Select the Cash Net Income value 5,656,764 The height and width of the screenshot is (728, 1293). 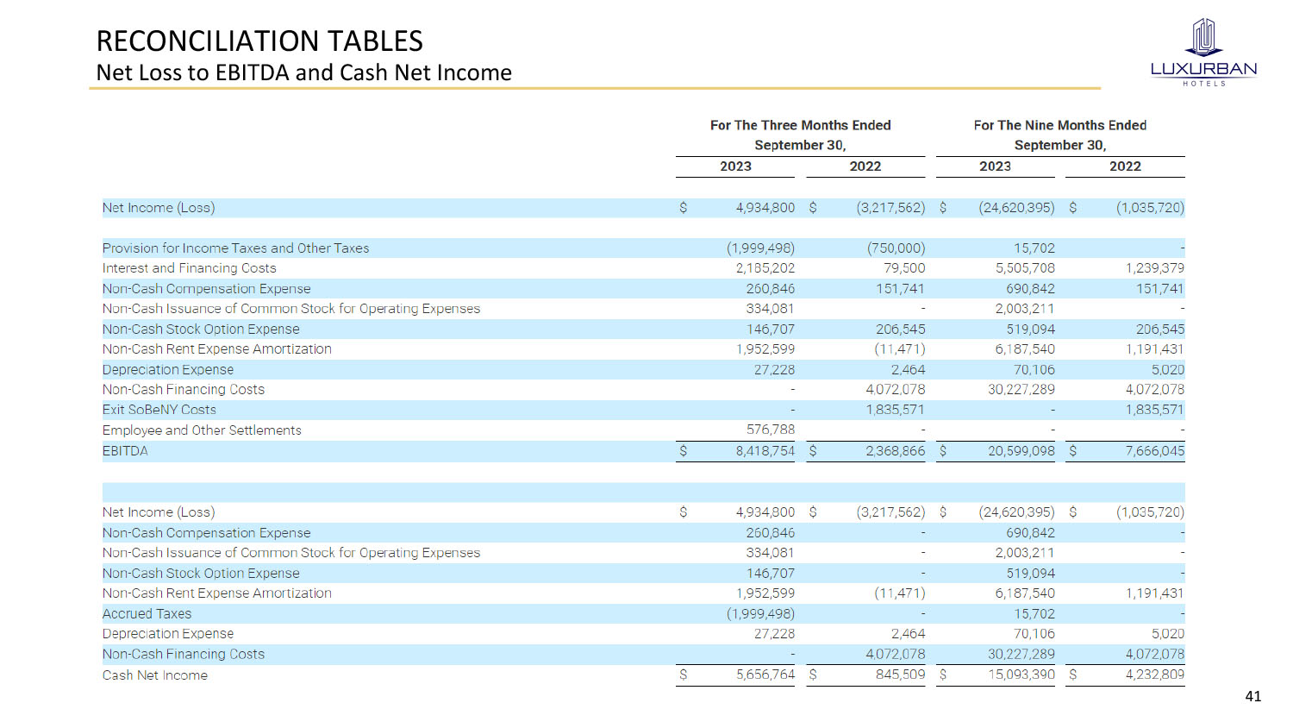click(x=765, y=675)
